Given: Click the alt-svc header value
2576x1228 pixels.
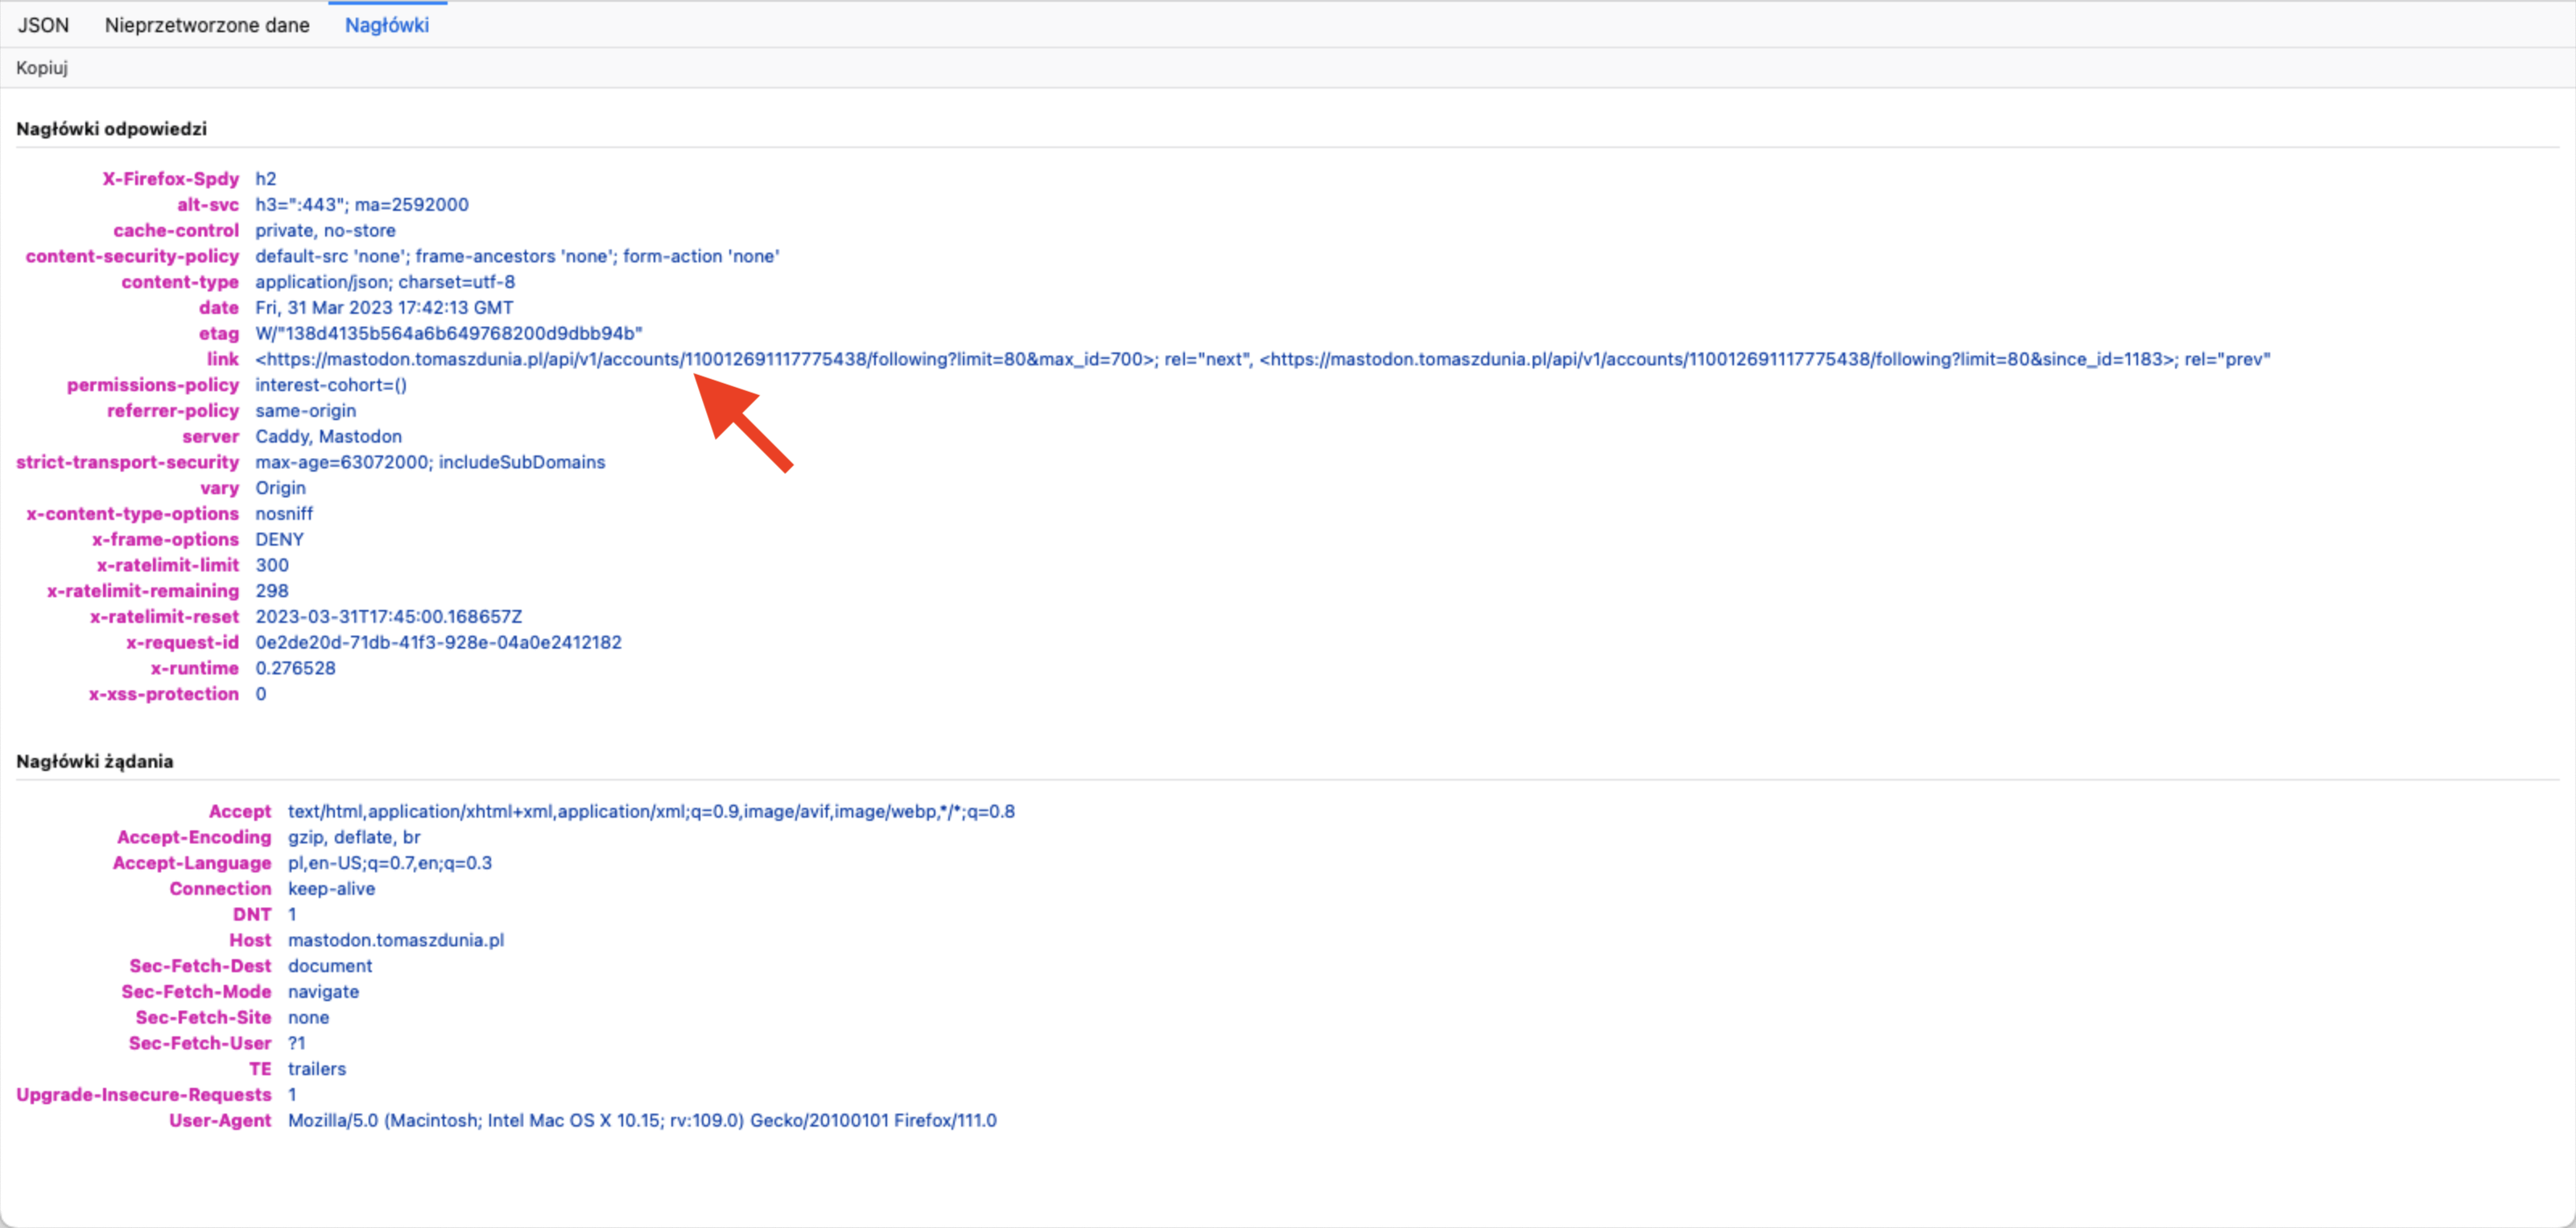Looking at the screenshot, I should click(362, 205).
